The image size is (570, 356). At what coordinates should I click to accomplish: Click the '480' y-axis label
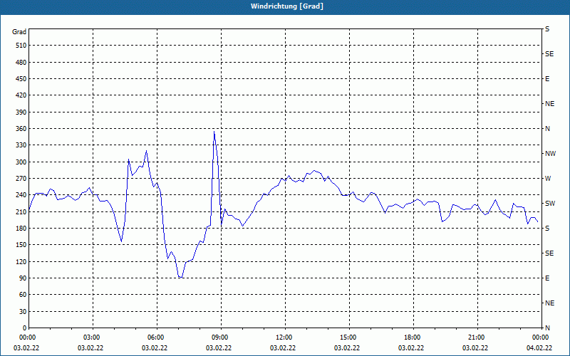tap(21, 63)
